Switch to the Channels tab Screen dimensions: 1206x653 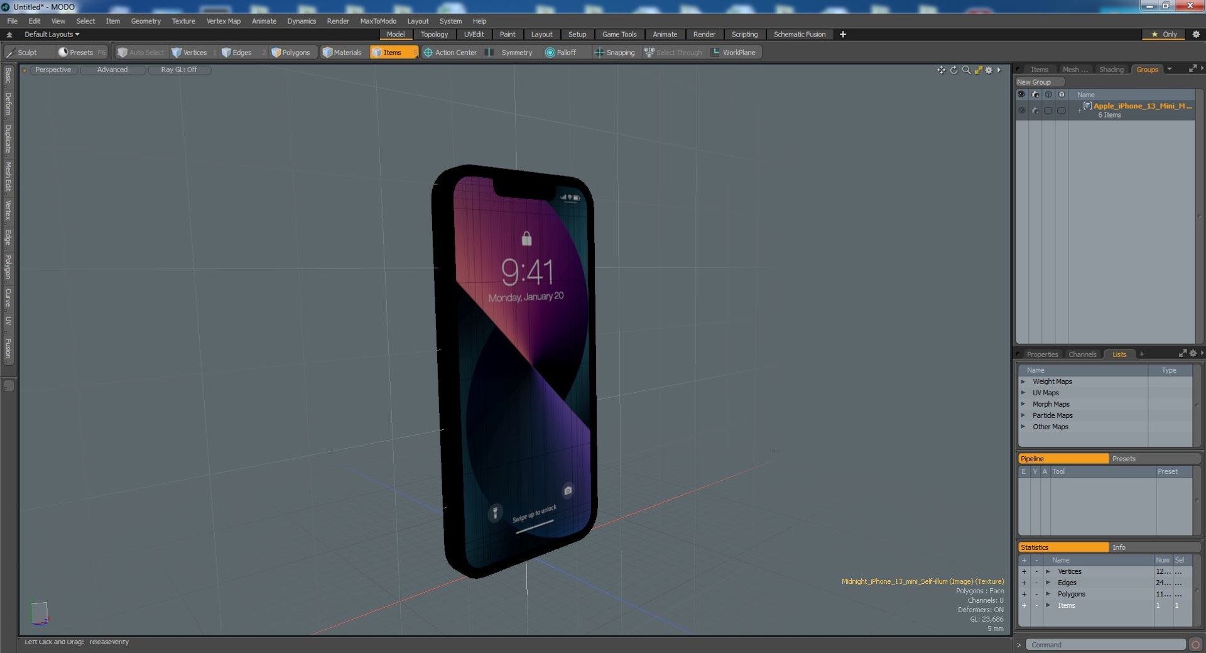[x=1082, y=354]
